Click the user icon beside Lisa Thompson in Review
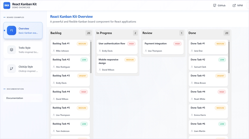Image resolution: width=249 pixels, height=139 pixels. (146, 51)
